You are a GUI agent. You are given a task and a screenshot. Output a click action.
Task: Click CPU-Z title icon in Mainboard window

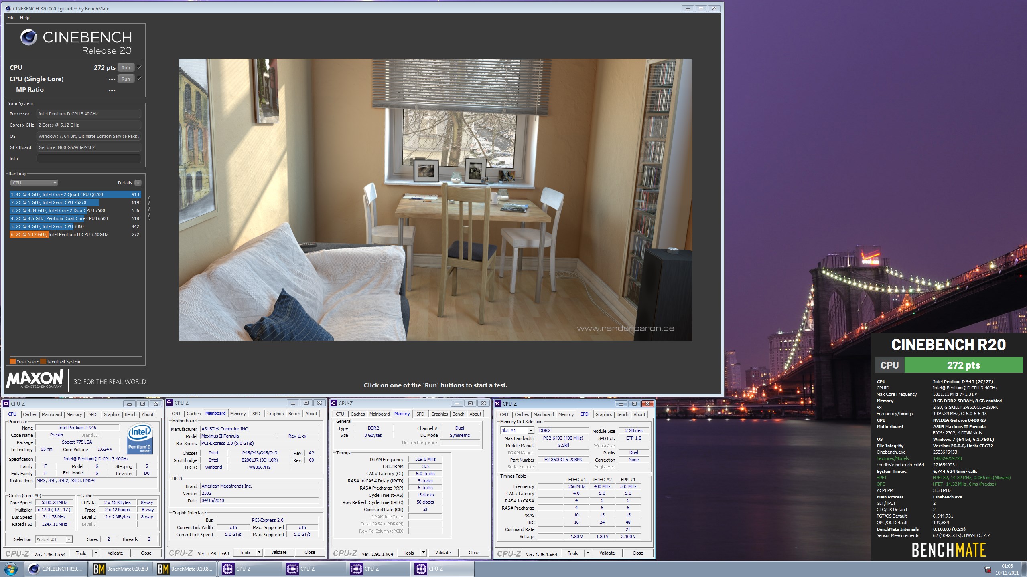pos(170,403)
